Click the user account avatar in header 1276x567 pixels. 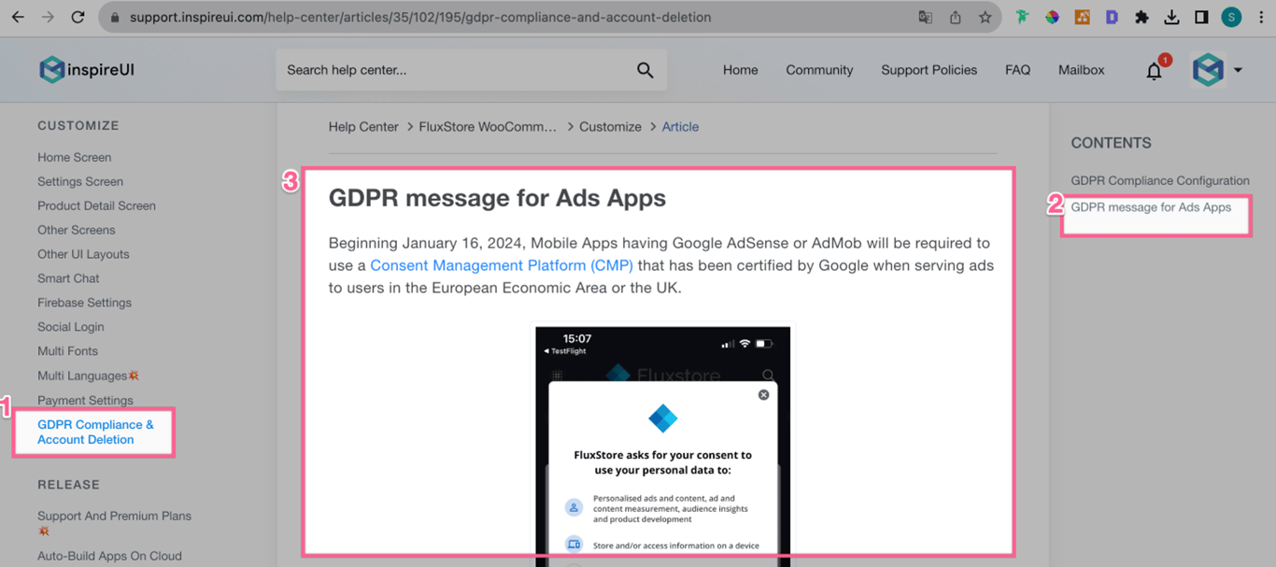point(1208,69)
